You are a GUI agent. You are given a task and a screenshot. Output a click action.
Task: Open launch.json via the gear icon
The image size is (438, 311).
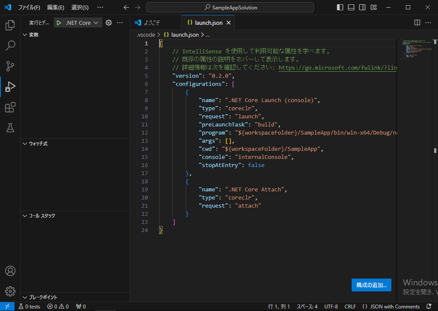(x=109, y=23)
